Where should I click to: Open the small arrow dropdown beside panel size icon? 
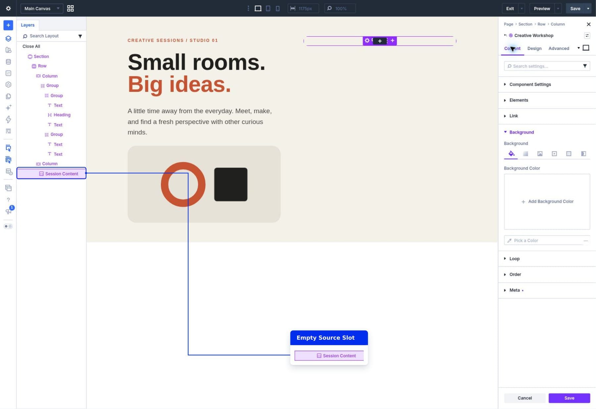coord(578,48)
